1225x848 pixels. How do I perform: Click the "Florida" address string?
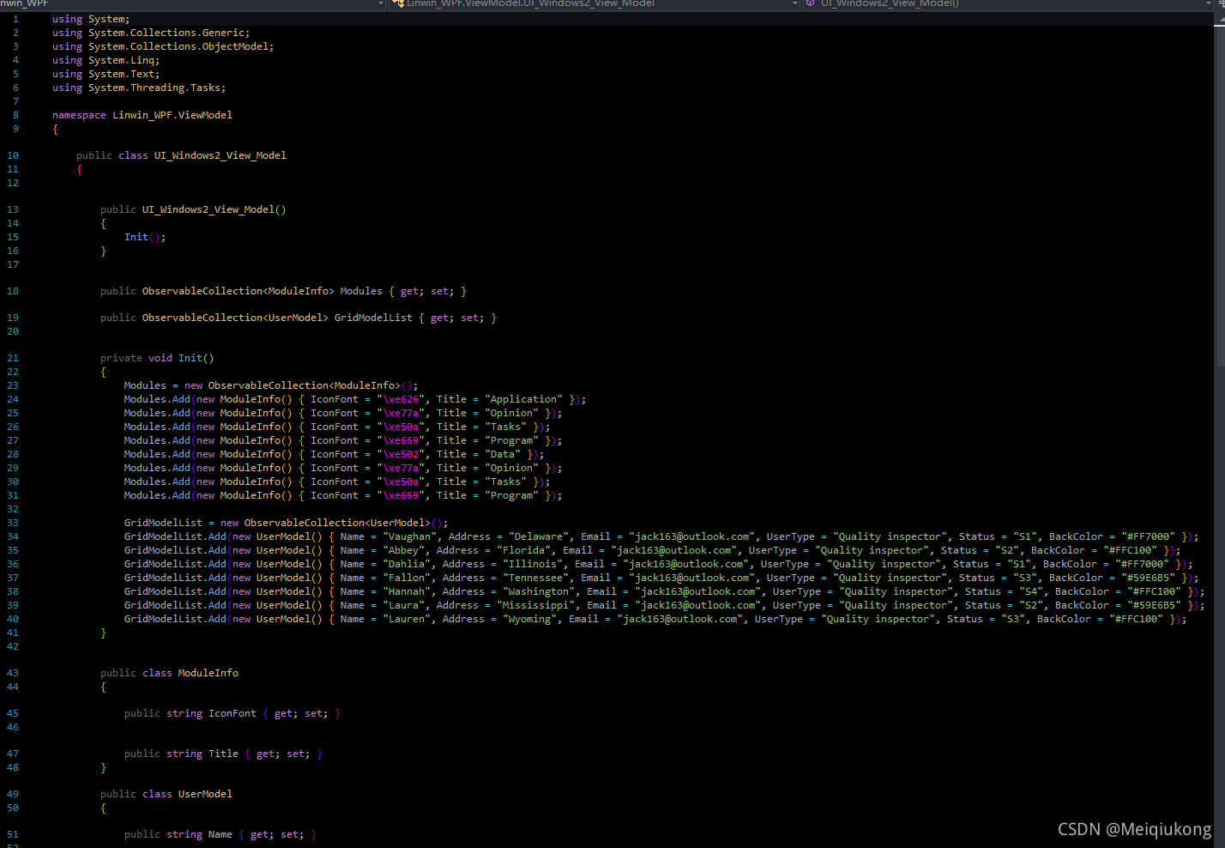pos(523,550)
